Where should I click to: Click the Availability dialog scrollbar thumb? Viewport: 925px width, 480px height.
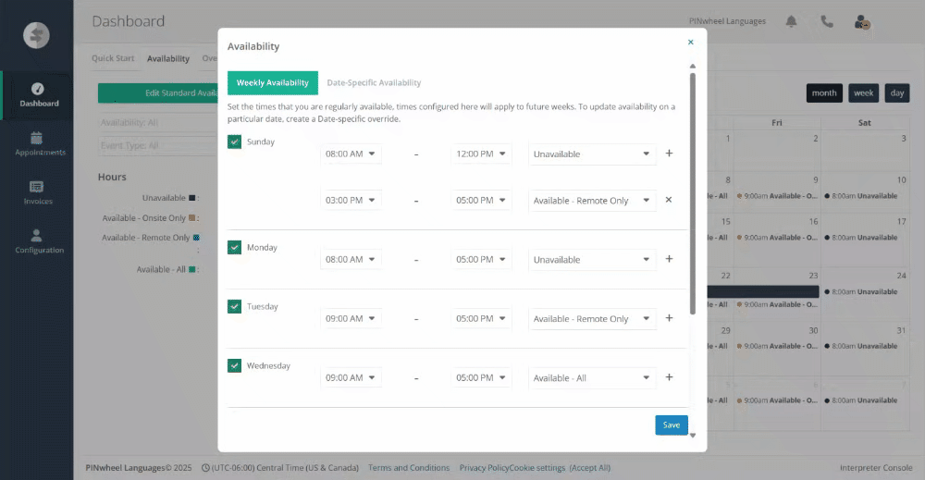pos(693,193)
